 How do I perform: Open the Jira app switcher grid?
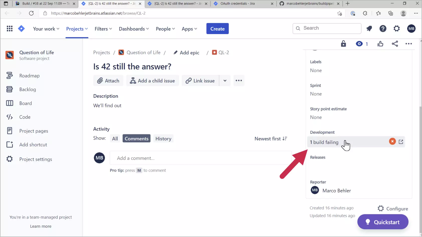pos(10,29)
